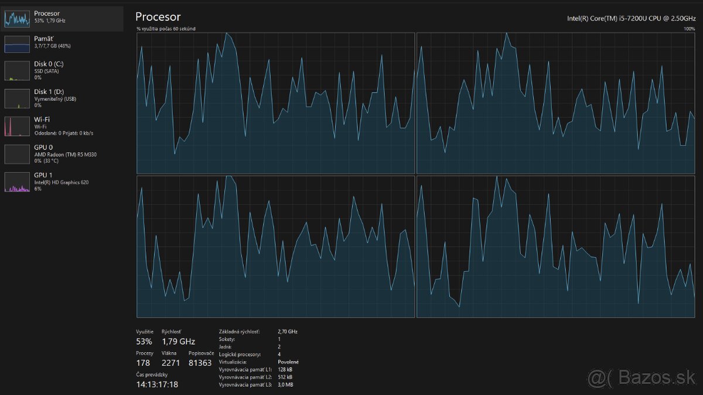Click the top-left logical processor graph
The width and height of the screenshot is (703, 395).
[275, 103]
